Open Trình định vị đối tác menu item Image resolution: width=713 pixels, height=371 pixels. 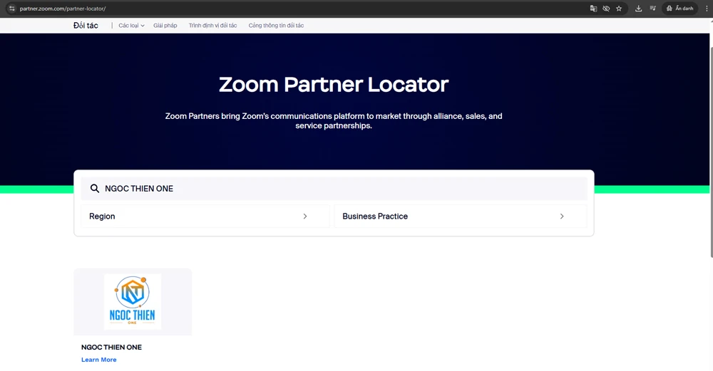pyautogui.click(x=212, y=26)
